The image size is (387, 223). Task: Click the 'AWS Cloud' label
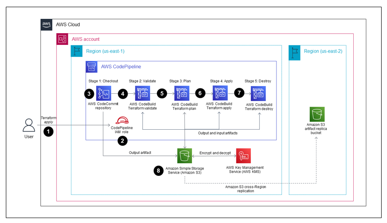68,25
